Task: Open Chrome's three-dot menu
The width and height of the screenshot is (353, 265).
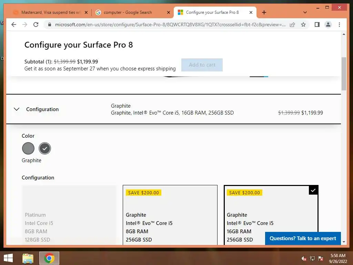Action: [x=339, y=24]
